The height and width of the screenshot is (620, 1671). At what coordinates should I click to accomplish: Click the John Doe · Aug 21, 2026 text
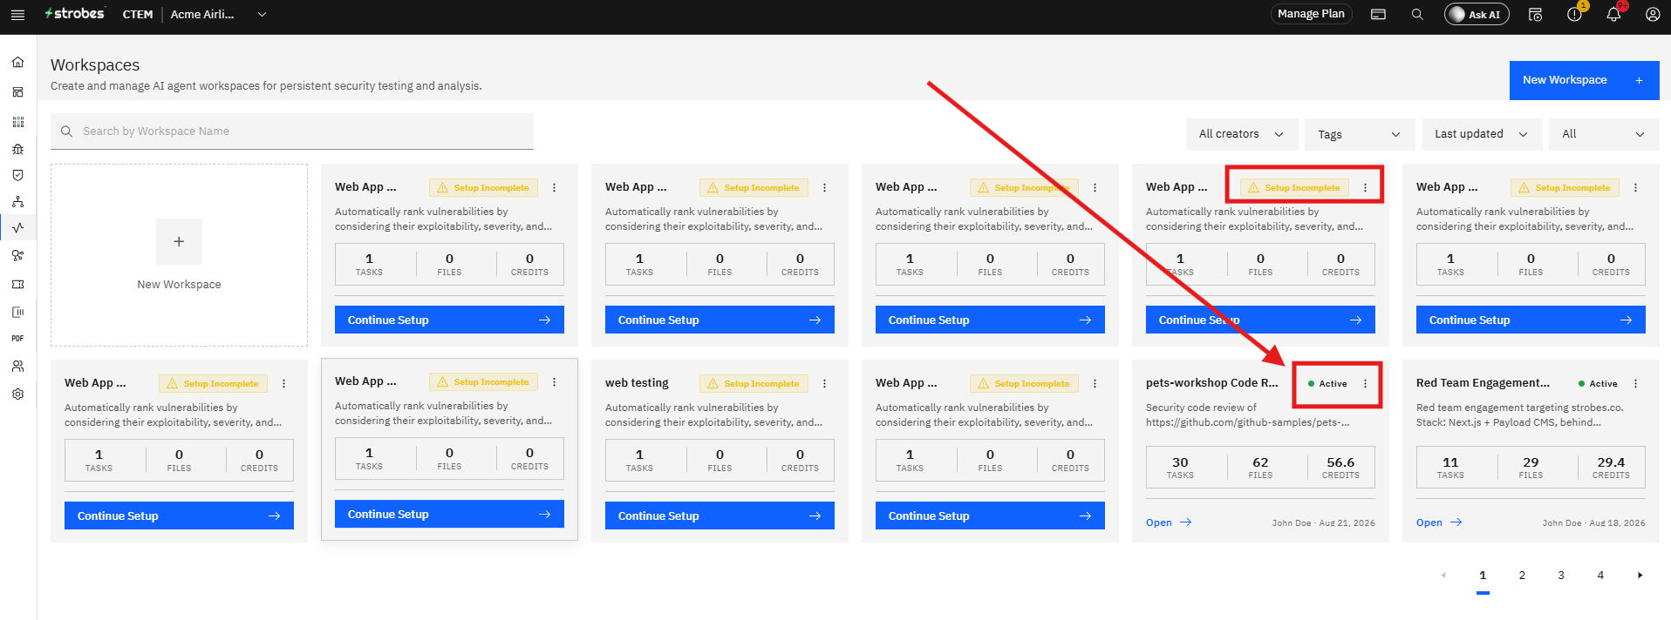(1323, 523)
